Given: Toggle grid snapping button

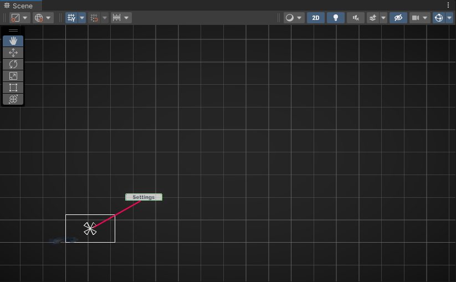Looking at the screenshot, I should (x=94, y=18).
